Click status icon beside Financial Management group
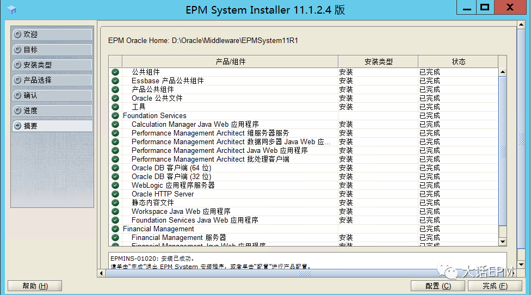The width and height of the screenshot is (531, 295). click(x=115, y=229)
